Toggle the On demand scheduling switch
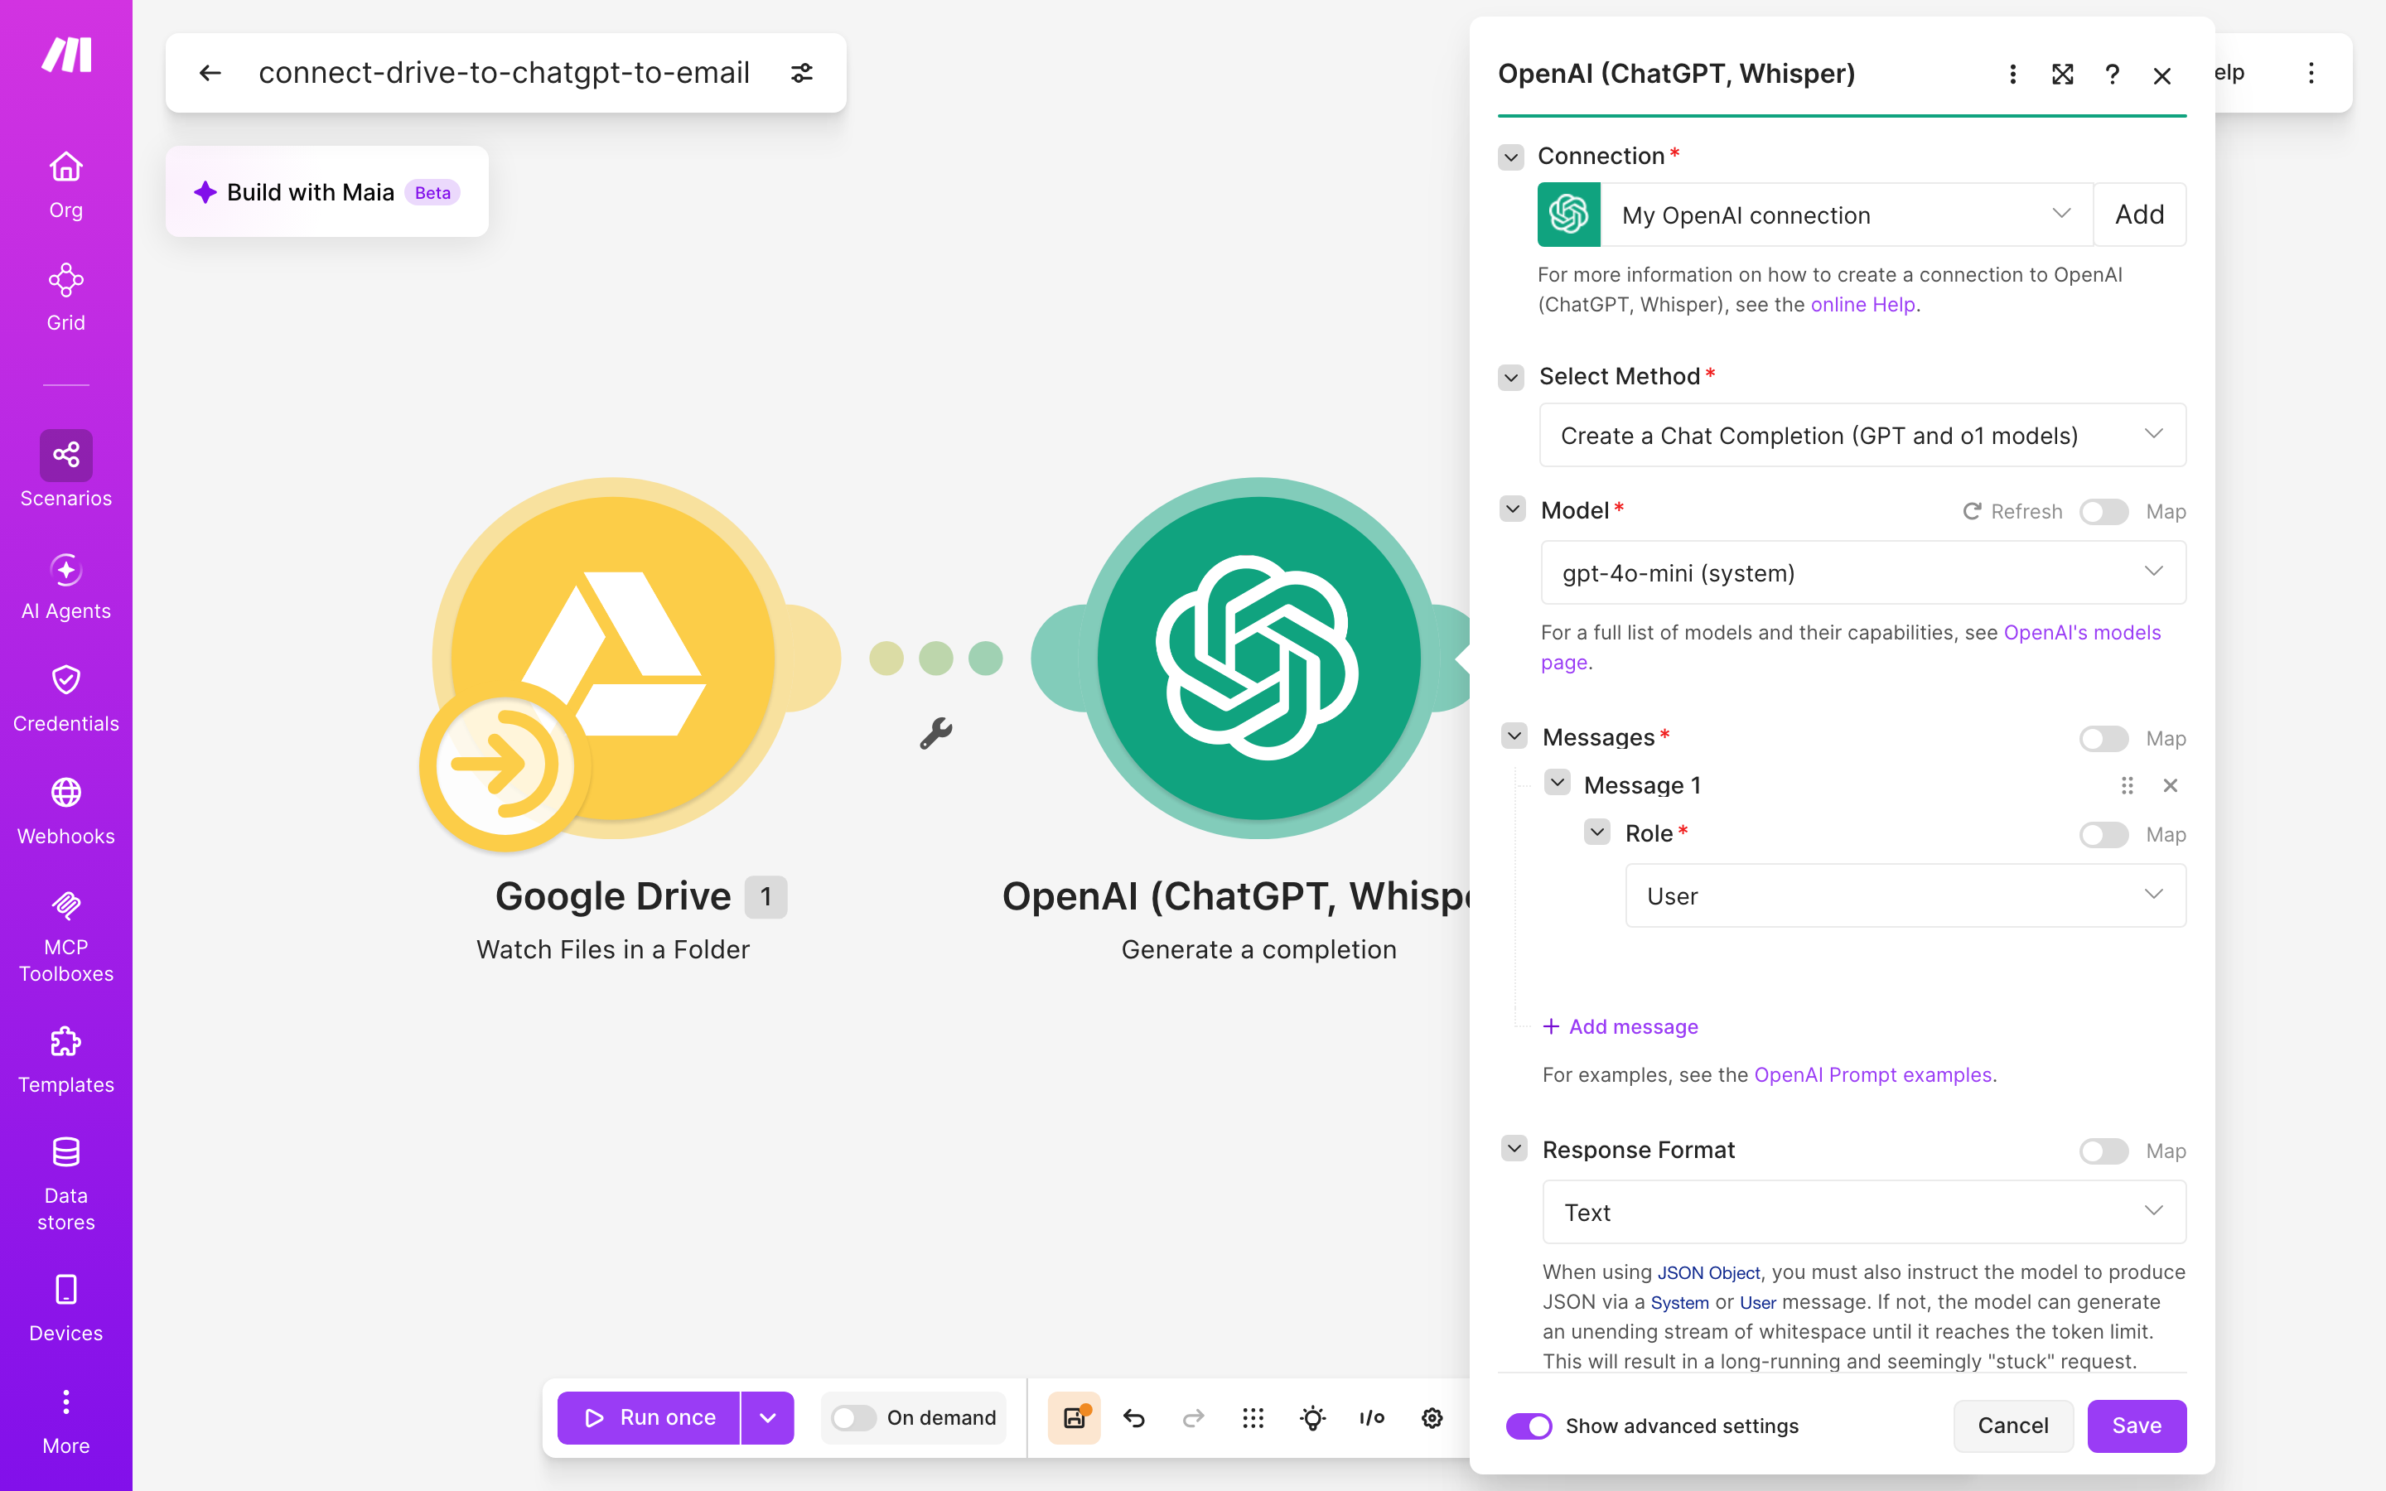The width and height of the screenshot is (2386, 1491). click(854, 1418)
